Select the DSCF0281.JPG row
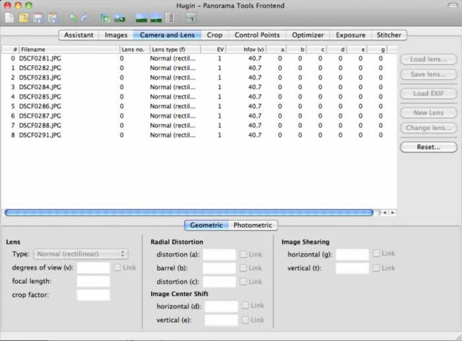 tap(199, 58)
